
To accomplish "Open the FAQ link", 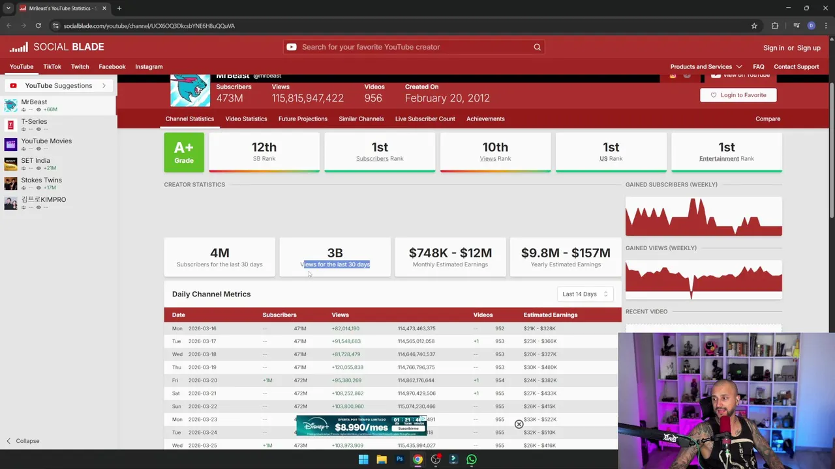I will (759, 66).
